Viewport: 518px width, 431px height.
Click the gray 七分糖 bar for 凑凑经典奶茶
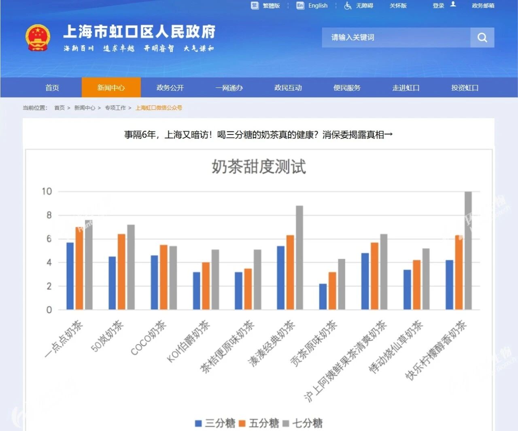tap(299, 258)
